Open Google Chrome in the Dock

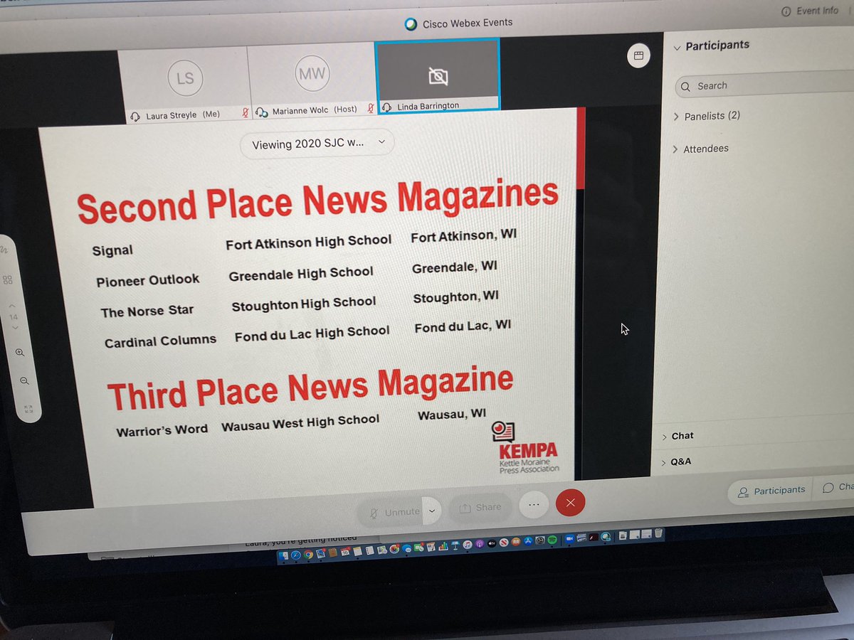point(308,555)
